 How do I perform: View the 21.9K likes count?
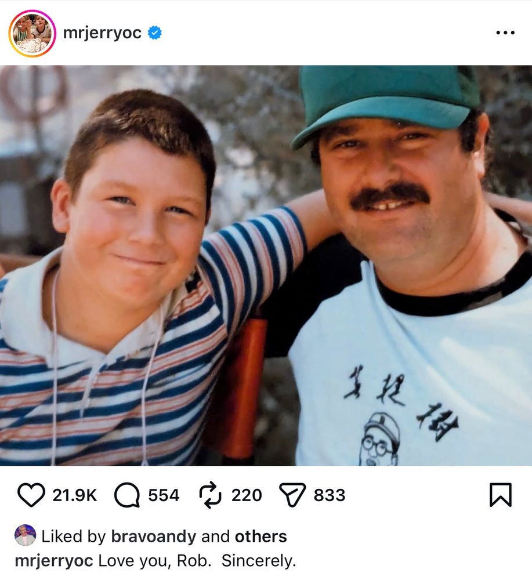pyautogui.click(x=75, y=495)
